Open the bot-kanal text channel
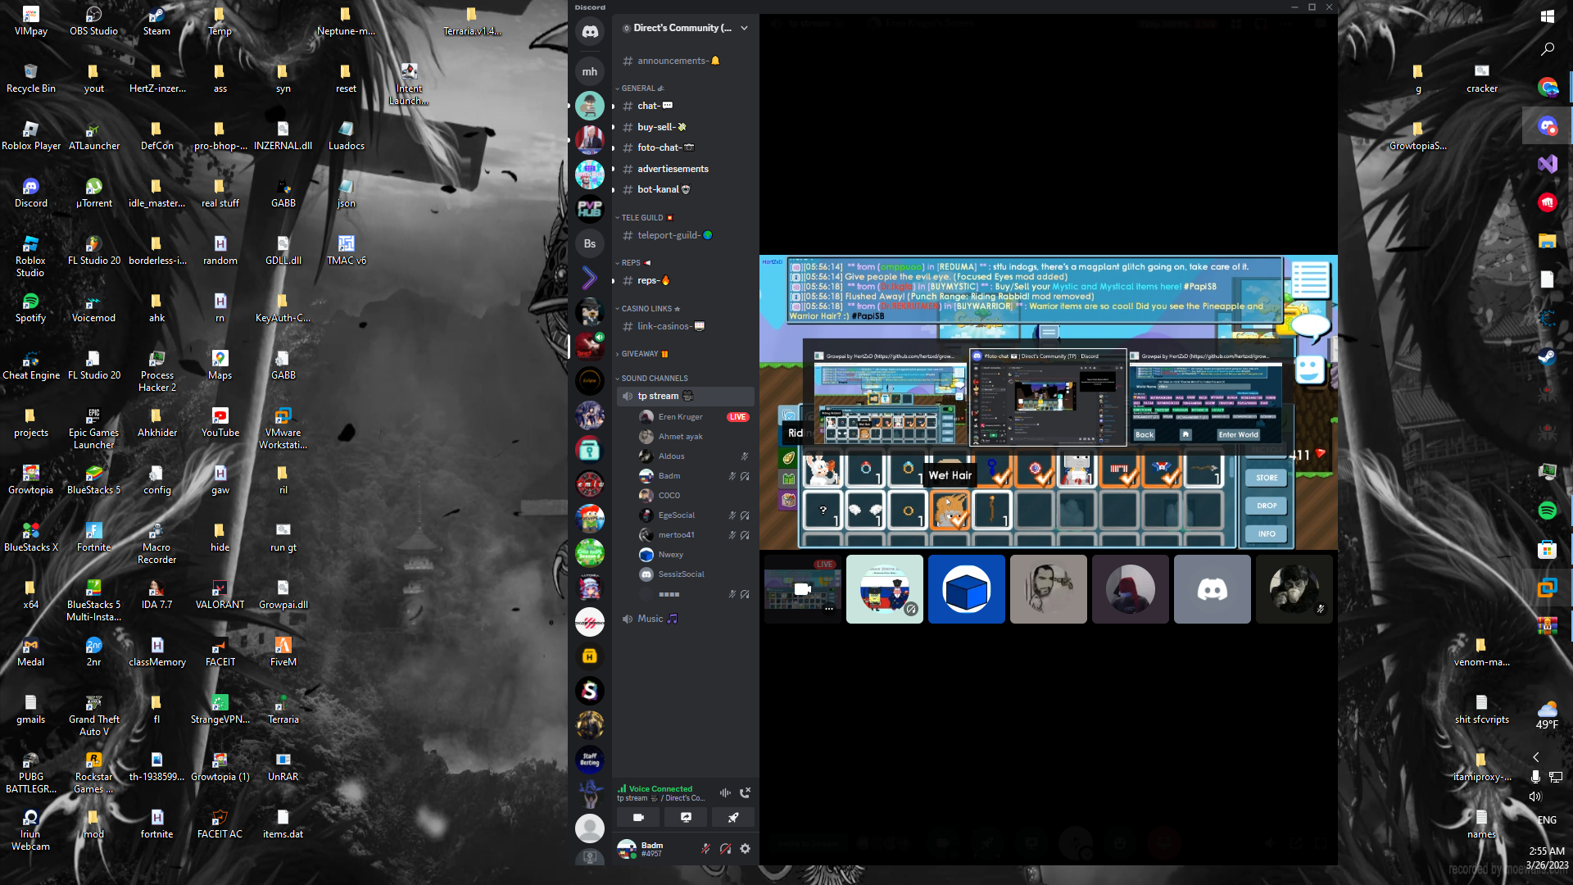This screenshot has height=885, width=1573. pyautogui.click(x=658, y=189)
